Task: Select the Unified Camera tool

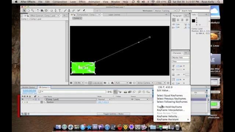Action: pyautogui.click(x=42, y=11)
